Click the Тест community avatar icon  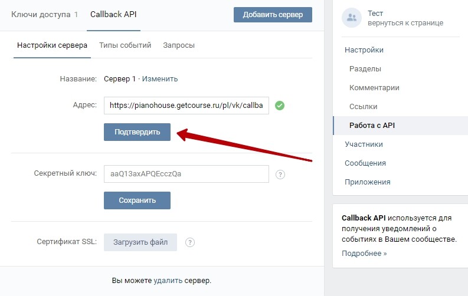(x=352, y=18)
